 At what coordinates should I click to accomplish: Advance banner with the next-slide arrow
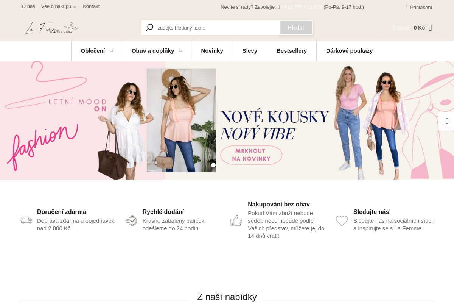click(x=447, y=121)
